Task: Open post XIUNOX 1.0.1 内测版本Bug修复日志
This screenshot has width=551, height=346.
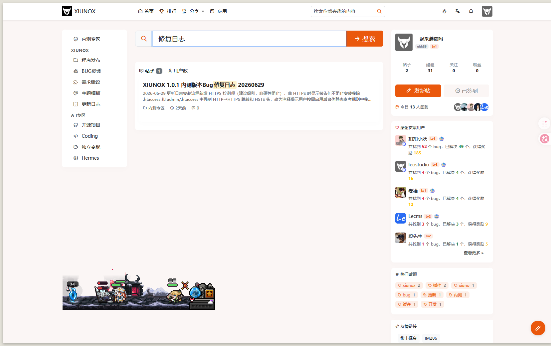Action: (x=204, y=85)
